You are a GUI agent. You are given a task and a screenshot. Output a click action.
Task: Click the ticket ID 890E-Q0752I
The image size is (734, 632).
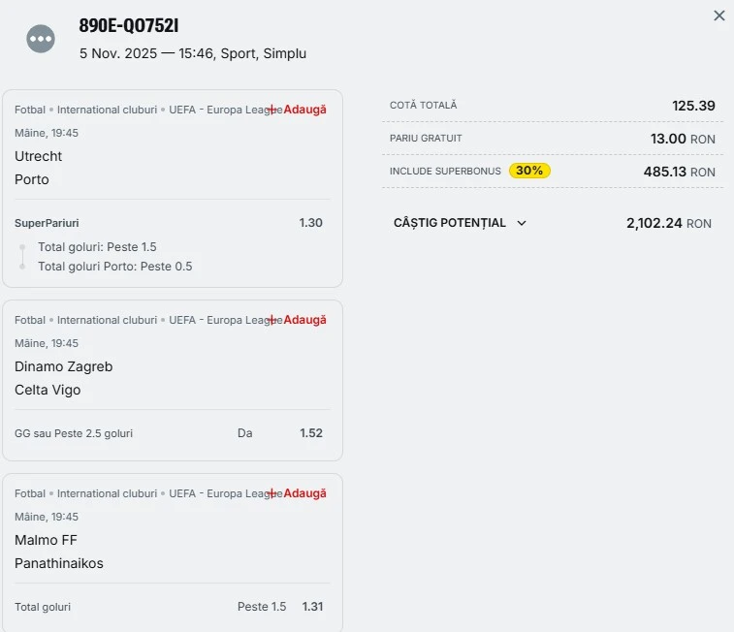point(129,26)
